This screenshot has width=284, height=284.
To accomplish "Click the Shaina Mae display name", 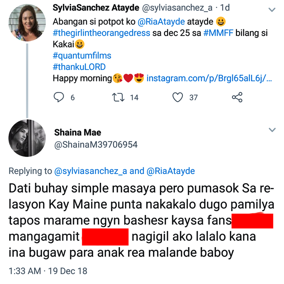I will tap(78, 133).
